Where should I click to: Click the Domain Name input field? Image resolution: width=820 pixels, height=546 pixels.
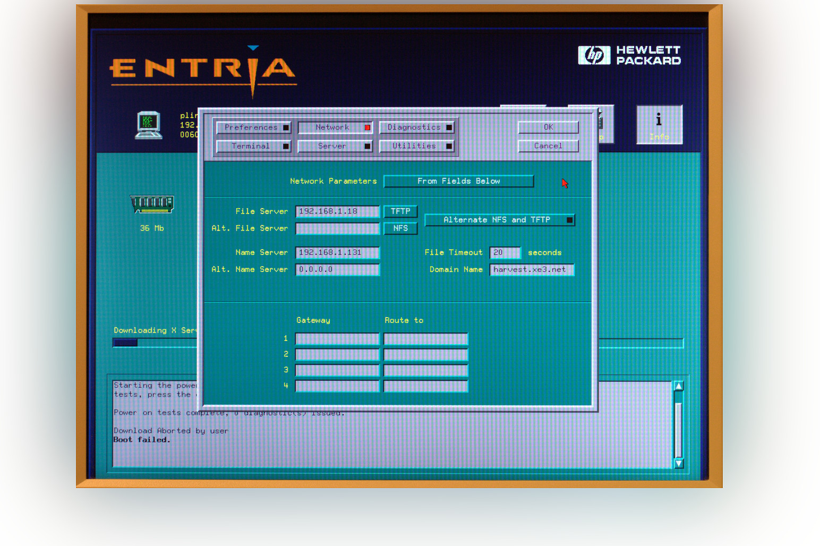point(531,270)
